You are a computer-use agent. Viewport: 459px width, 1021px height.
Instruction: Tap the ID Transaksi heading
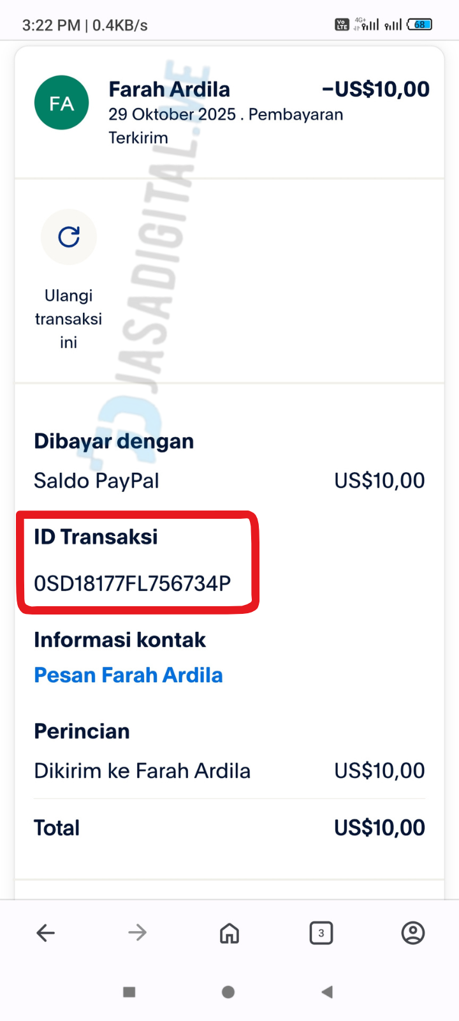pyautogui.click(x=96, y=537)
